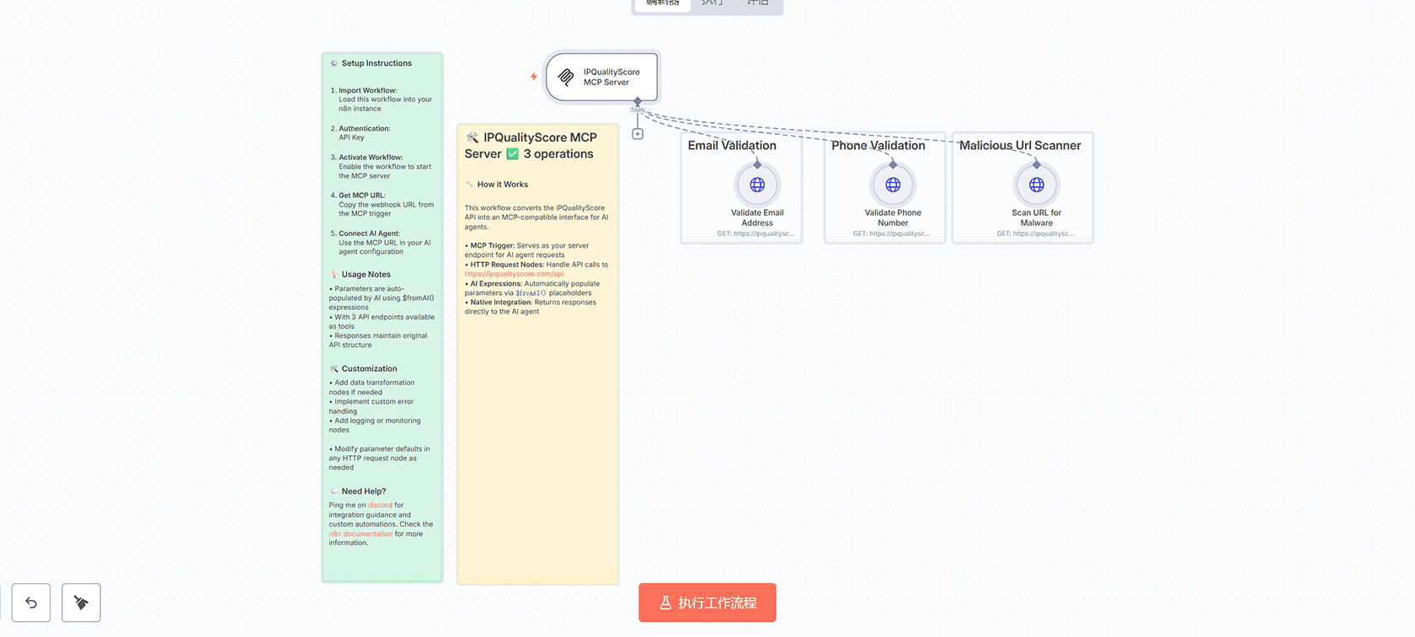Click the undo arrow button
Screen dimensions: 1415x637
click(x=31, y=602)
